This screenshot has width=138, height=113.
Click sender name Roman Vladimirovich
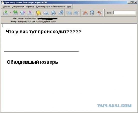pos(27,18)
